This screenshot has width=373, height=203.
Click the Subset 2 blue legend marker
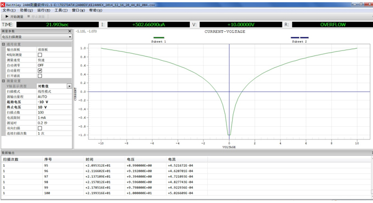click(x=299, y=38)
